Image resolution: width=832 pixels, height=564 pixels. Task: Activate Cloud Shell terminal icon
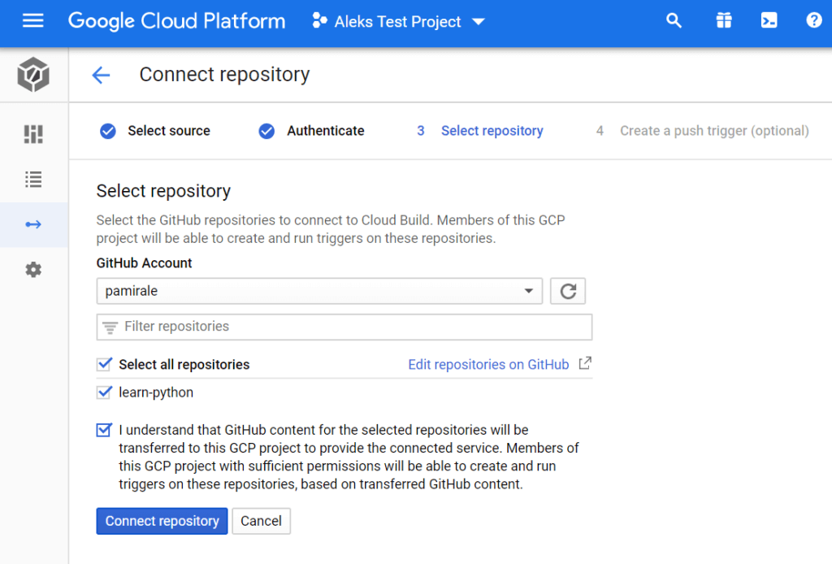click(769, 21)
